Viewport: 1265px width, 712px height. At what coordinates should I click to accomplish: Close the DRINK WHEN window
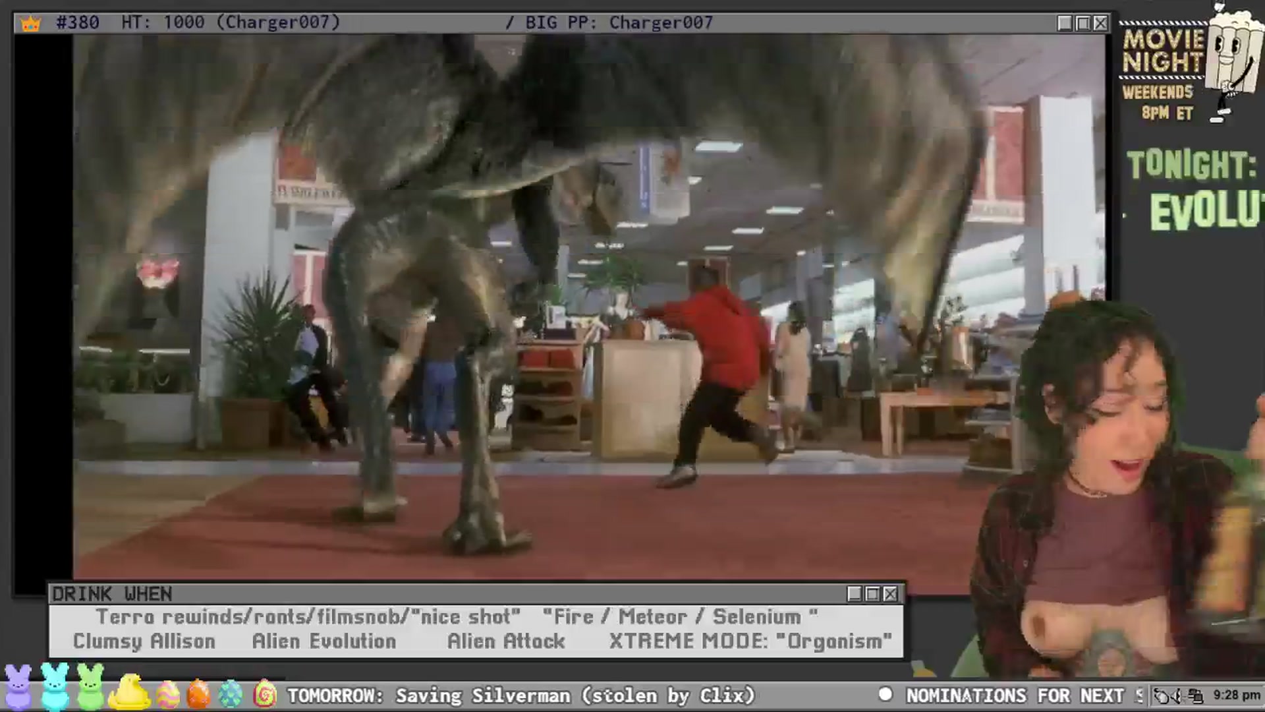(890, 594)
